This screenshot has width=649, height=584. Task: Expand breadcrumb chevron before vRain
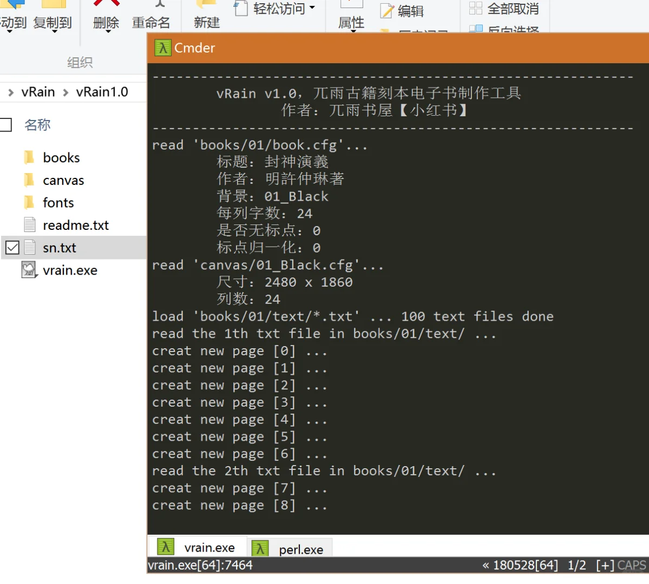tap(11, 92)
